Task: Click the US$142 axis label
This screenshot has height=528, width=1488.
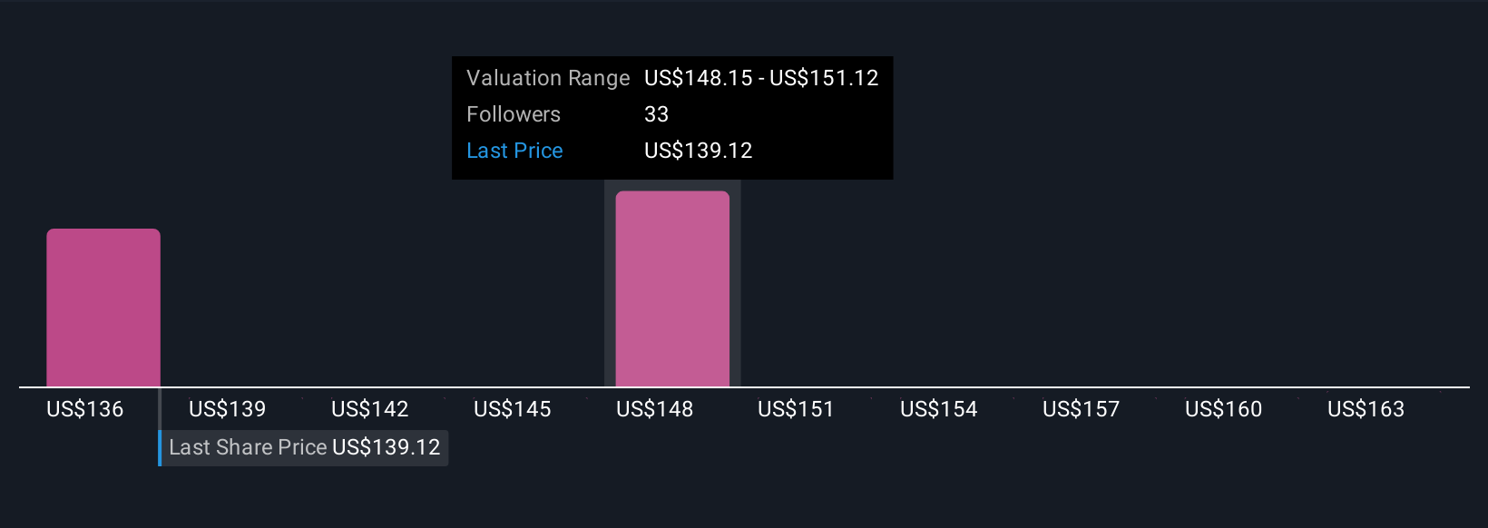Action: point(369,409)
